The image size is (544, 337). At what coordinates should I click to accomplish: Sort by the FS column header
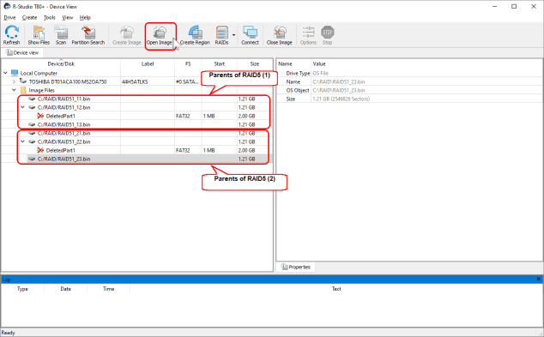pos(188,63)
